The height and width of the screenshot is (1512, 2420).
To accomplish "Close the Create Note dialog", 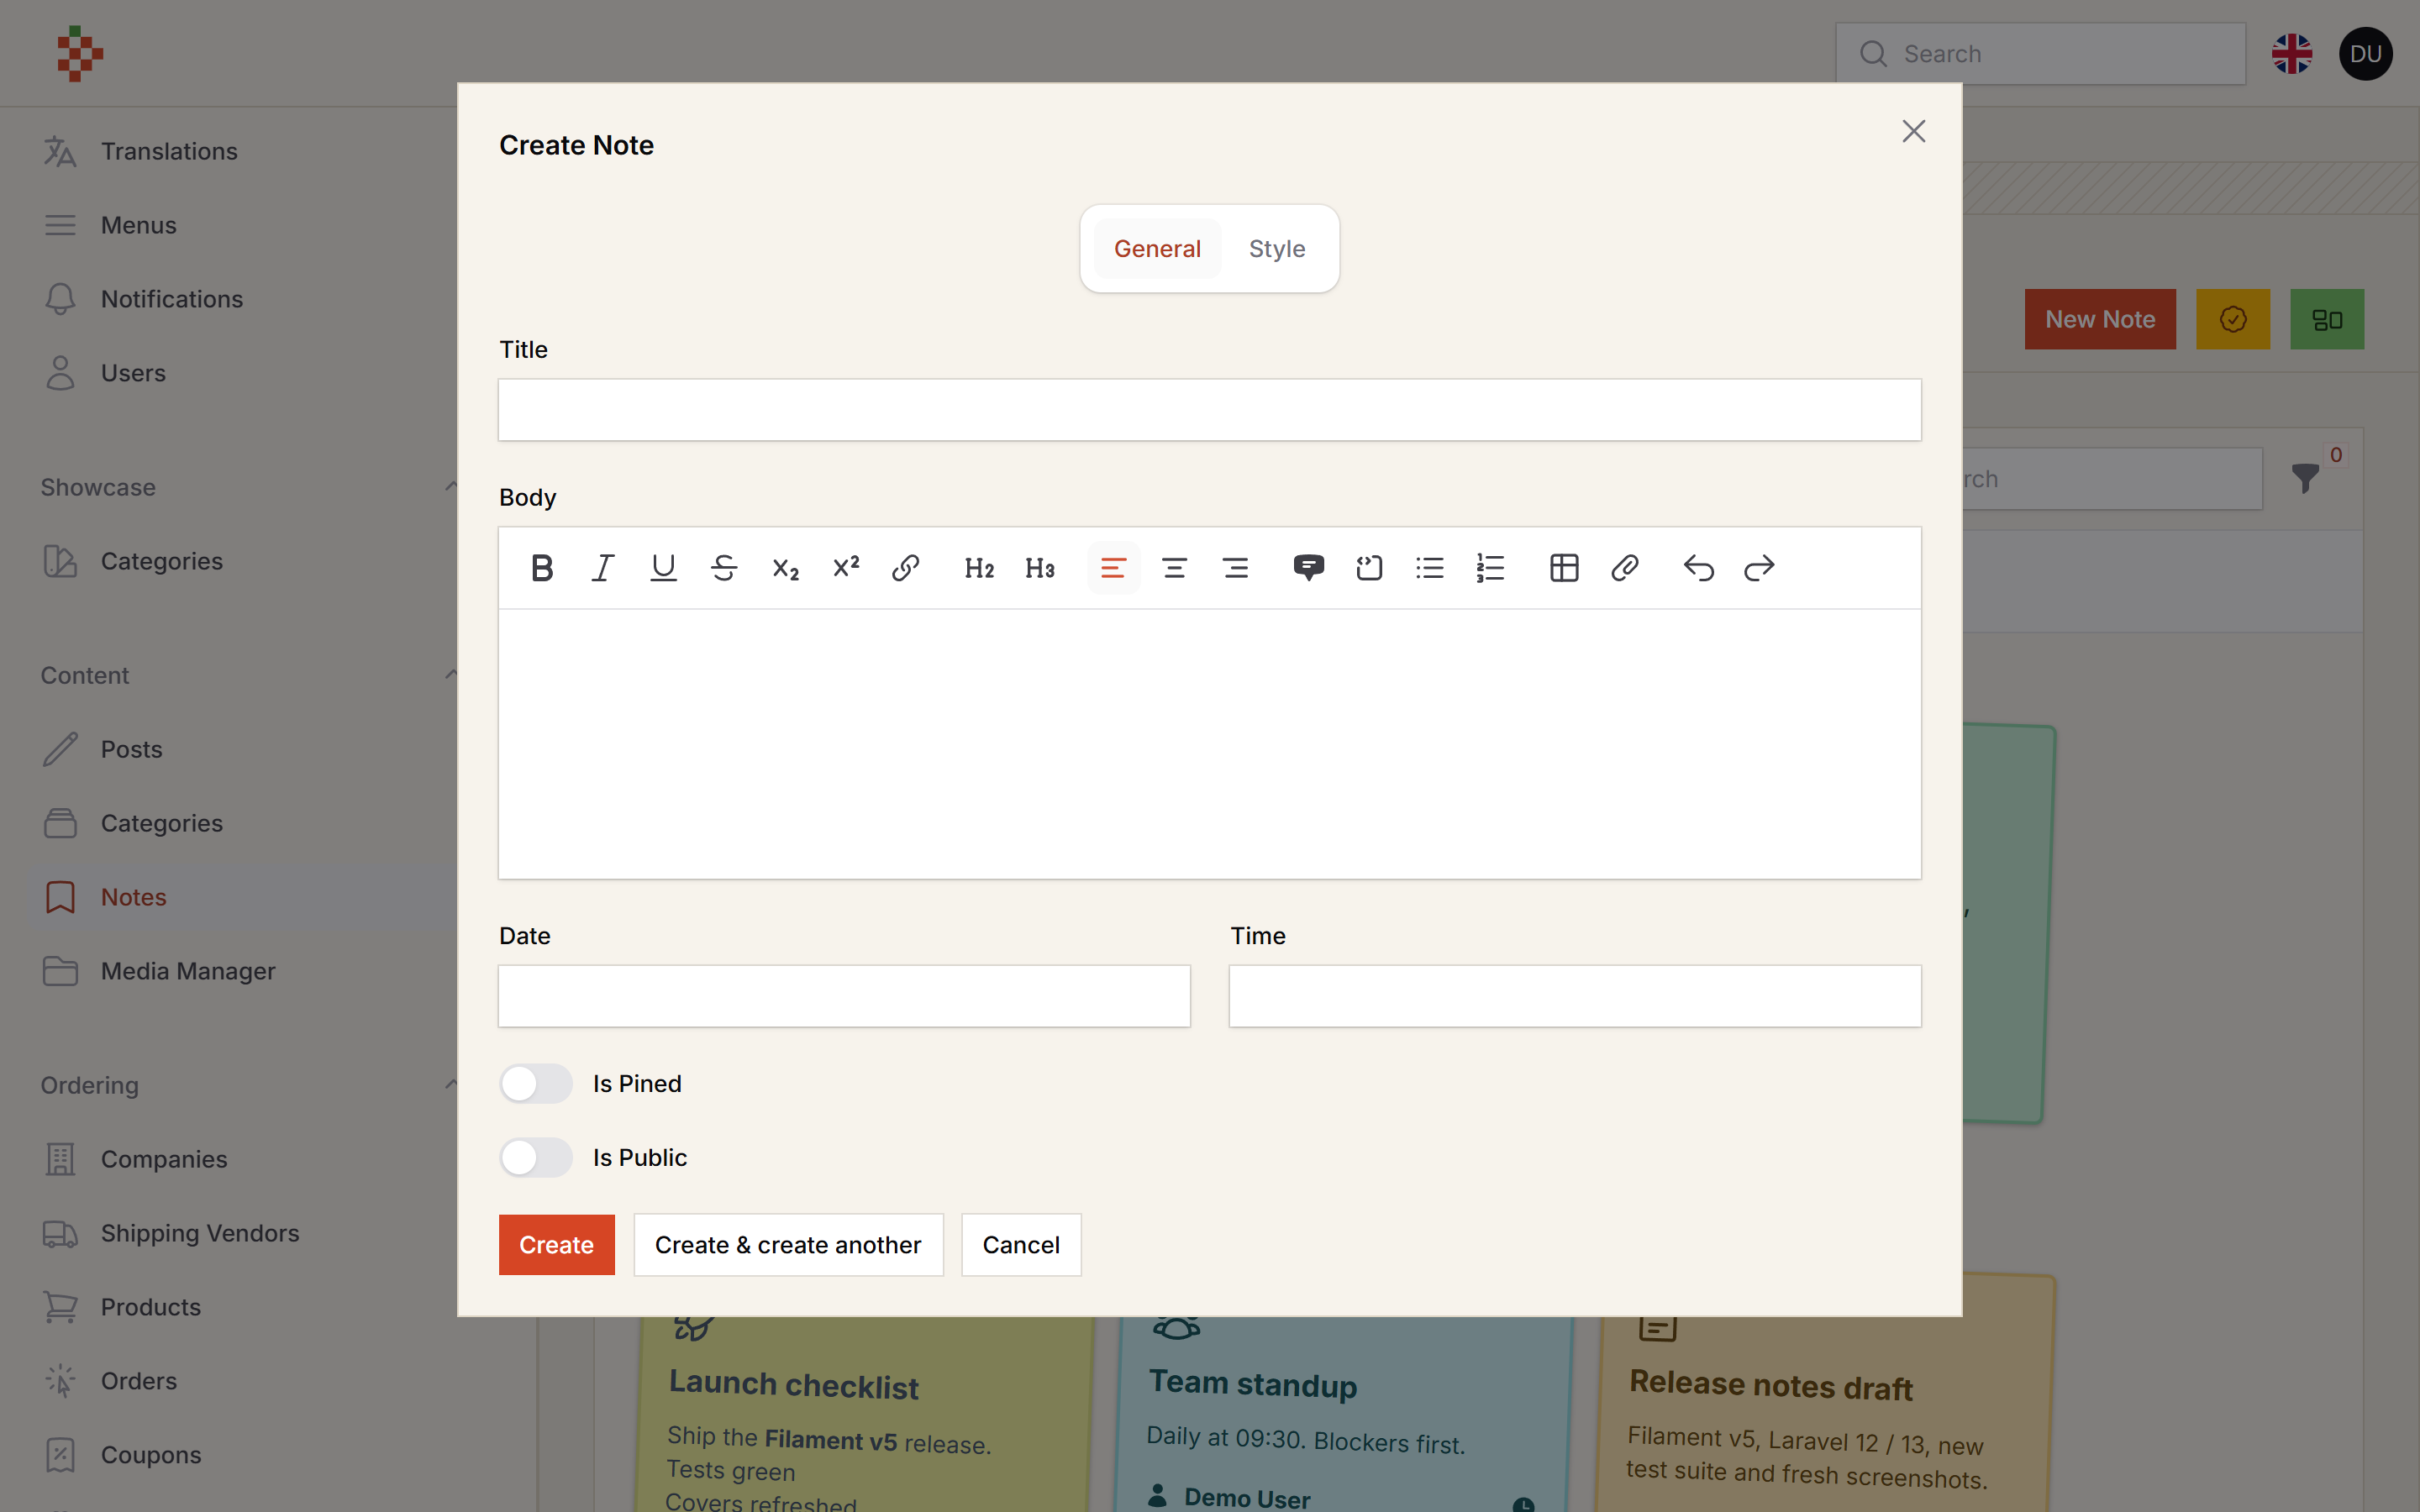I will click(x=1913, y=131).
